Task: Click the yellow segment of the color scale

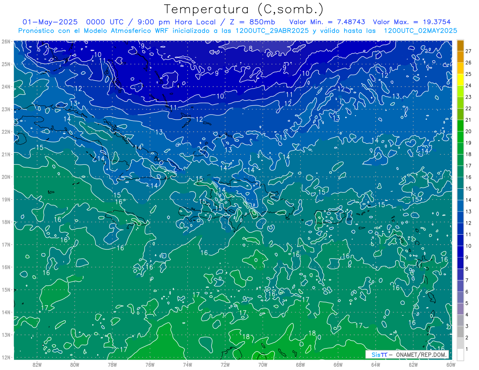Action: [x=460, y=80]
